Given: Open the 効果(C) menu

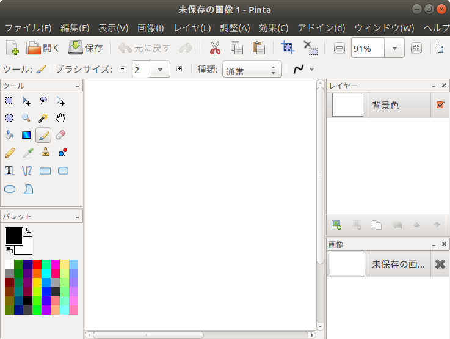Looking at the screenshot, I should click(274, 28).
